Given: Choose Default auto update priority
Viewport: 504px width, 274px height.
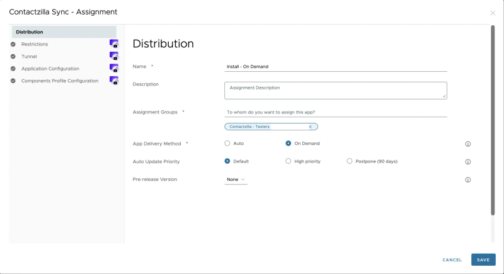Looking at the screenshot, I should pos(227,161).
